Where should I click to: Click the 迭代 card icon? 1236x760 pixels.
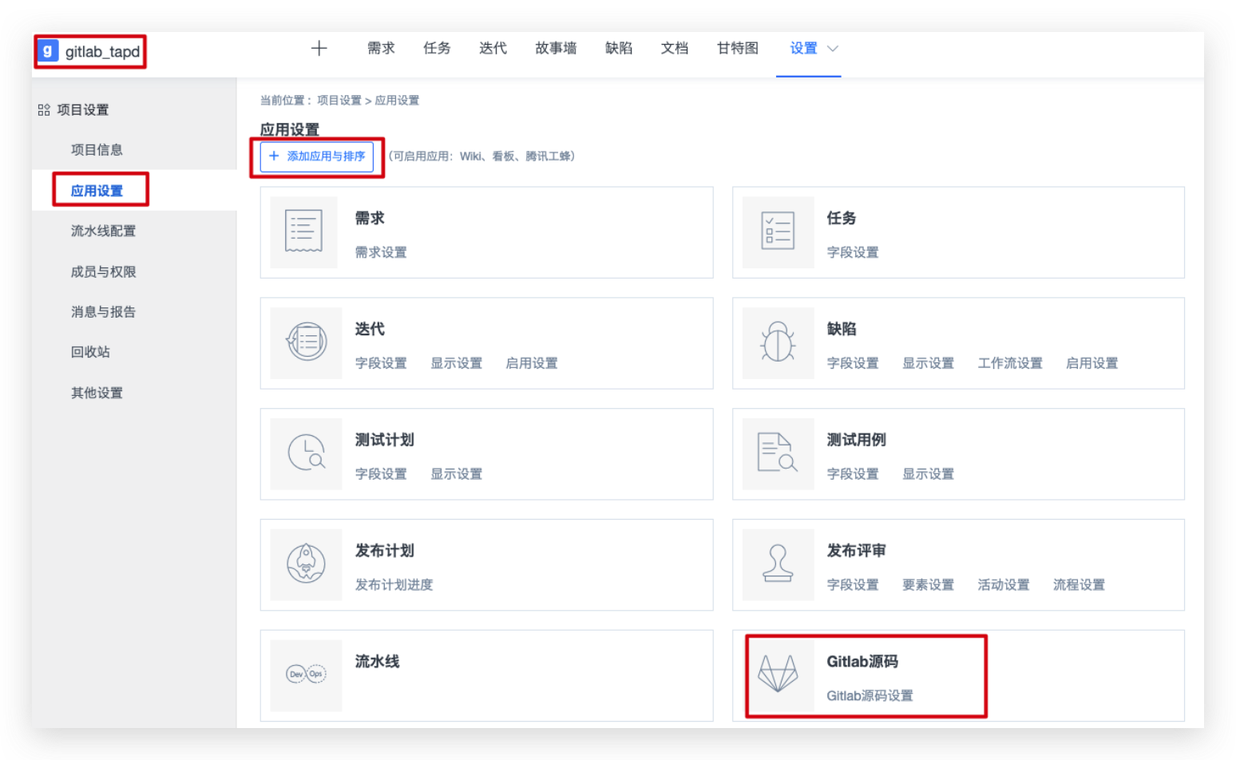(x=304, y=342)
